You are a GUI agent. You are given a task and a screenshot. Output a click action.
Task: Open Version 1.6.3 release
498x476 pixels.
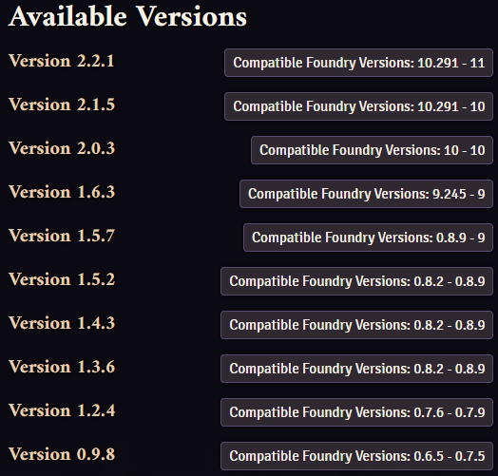point(62,192)
